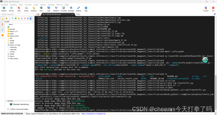Open the star sessions sidebar tab

click(2, 19)
